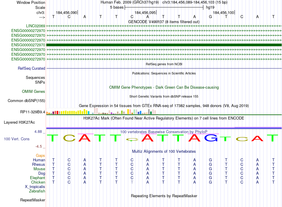Click the blue G in the conservation logo

pyautogui.click(x=211, y=138)
